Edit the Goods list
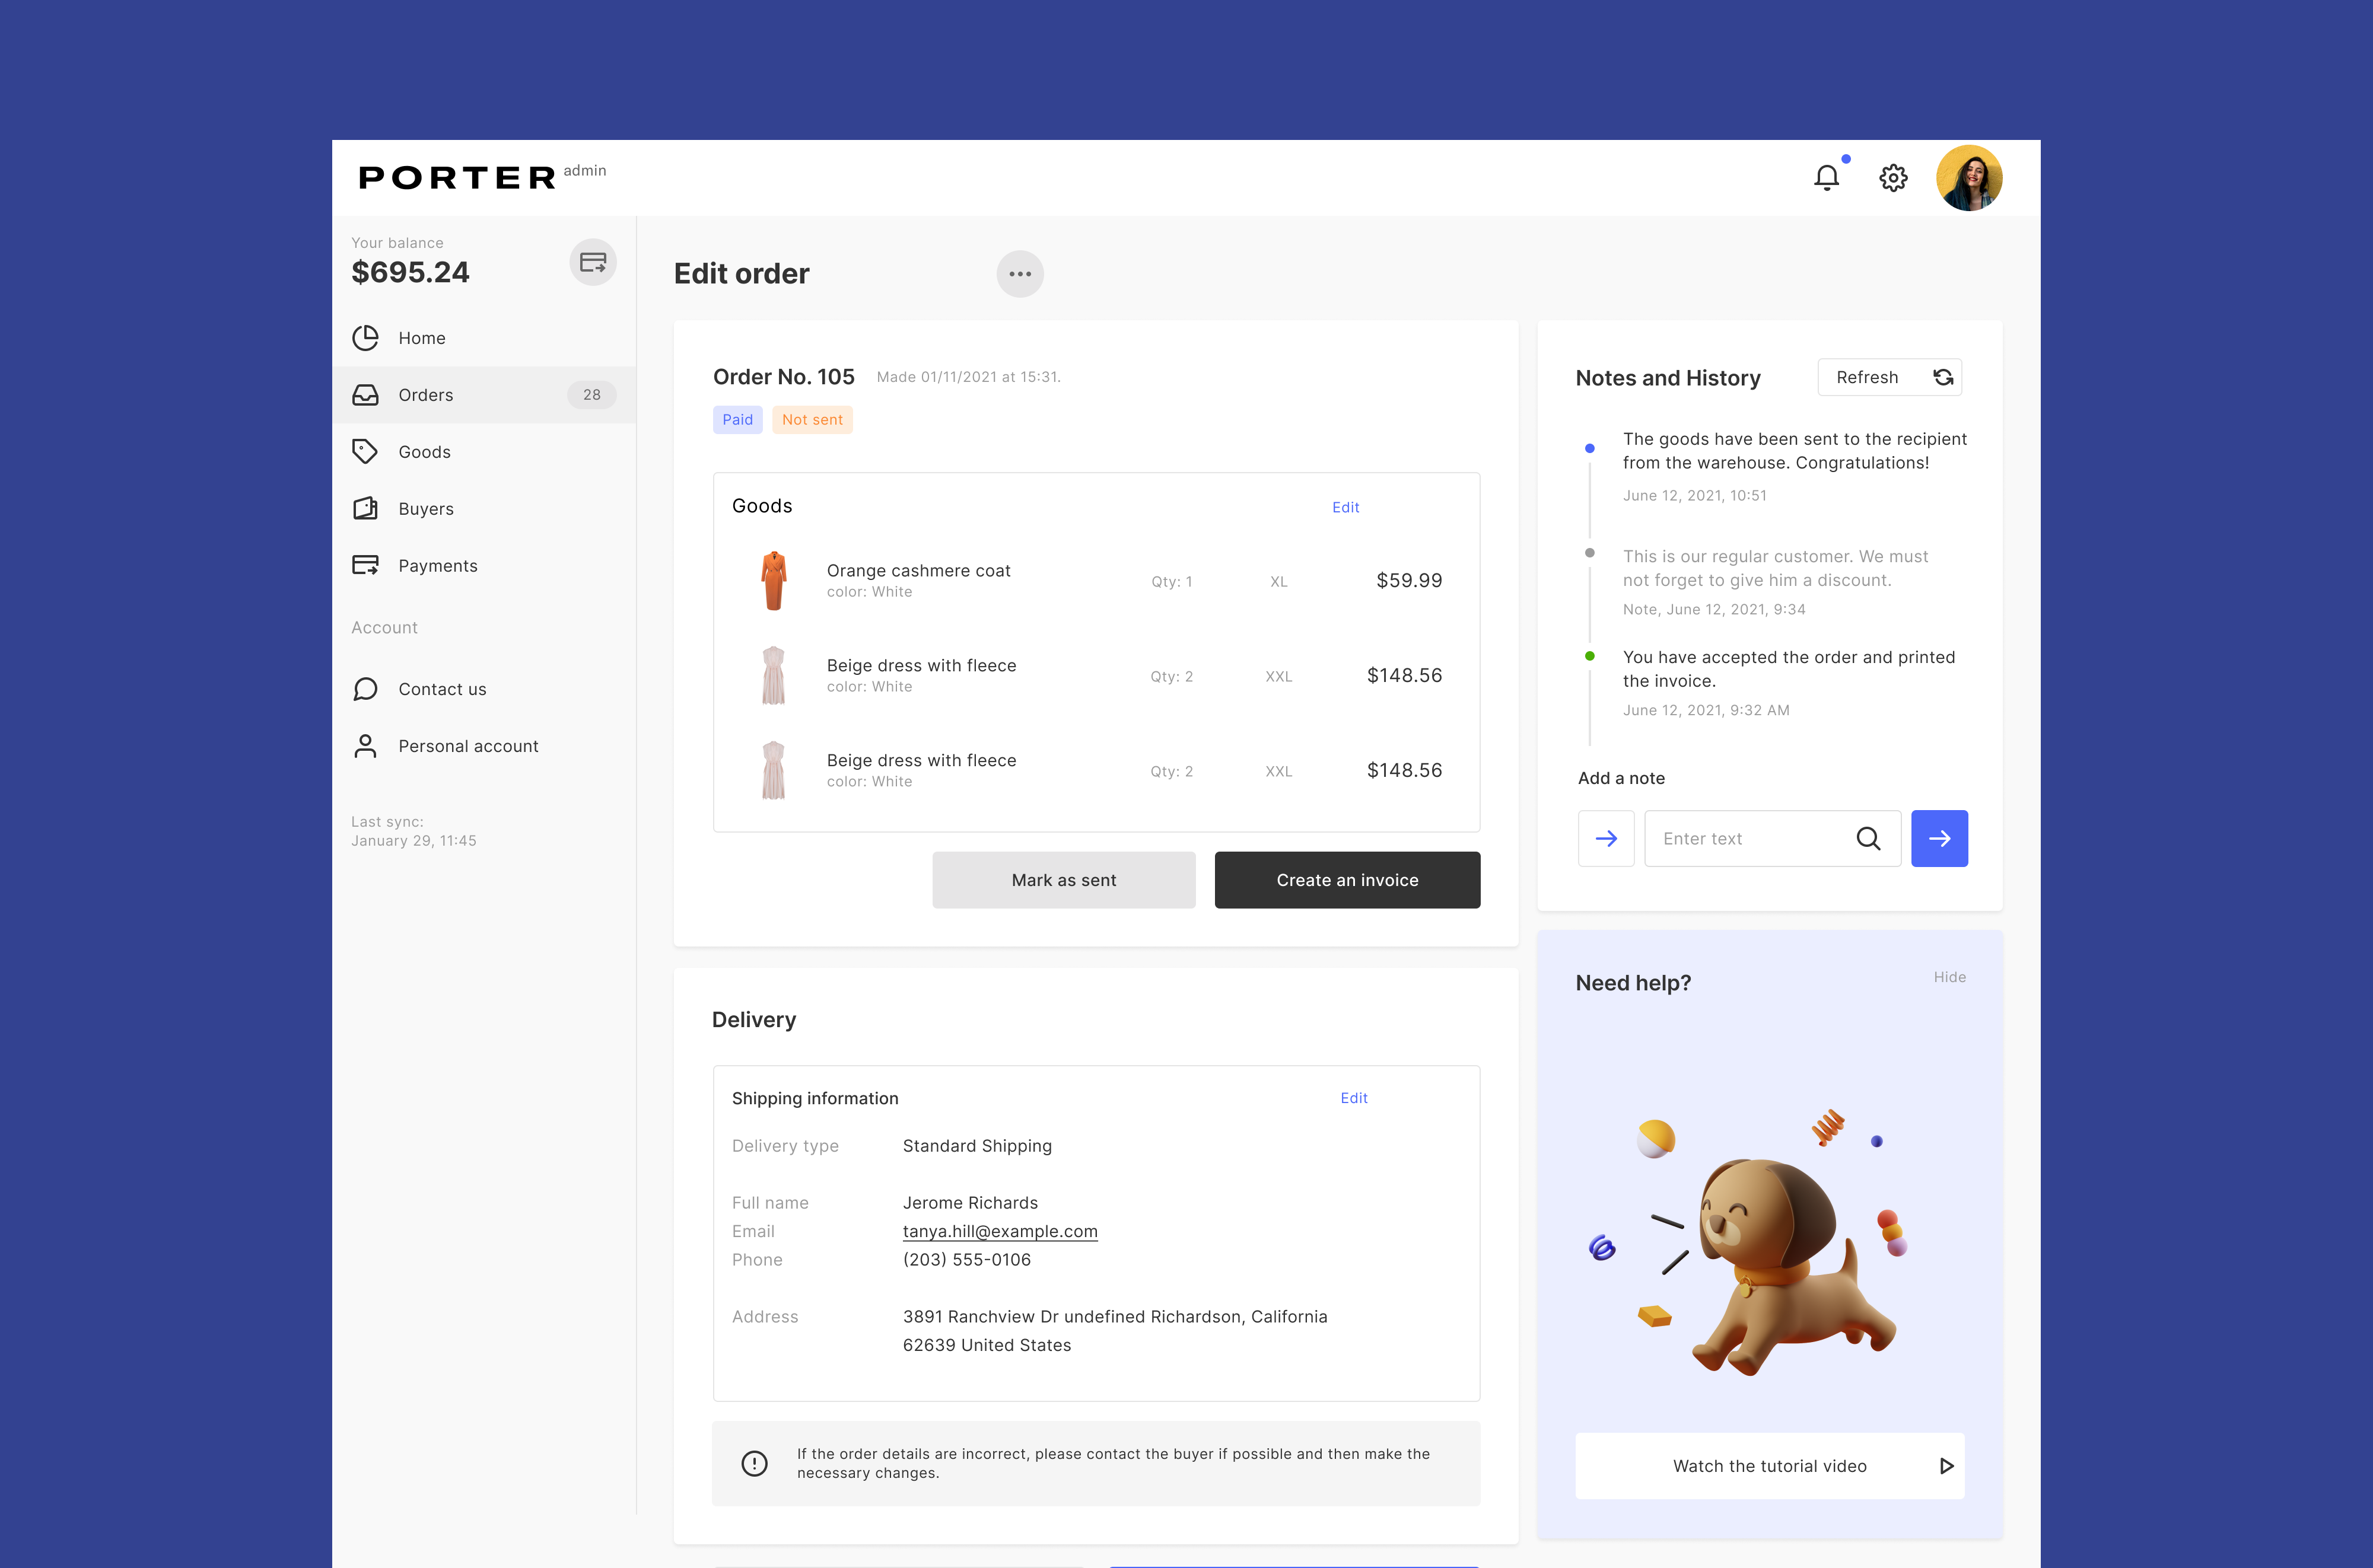2373x1568 pixels. tap(1344, 507)
